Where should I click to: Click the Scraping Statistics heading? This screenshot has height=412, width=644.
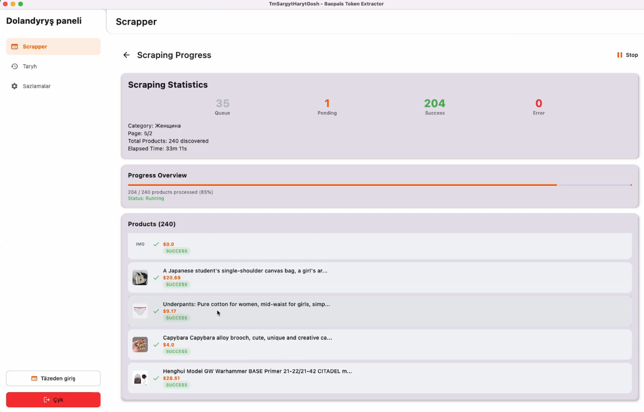[168, 85]
